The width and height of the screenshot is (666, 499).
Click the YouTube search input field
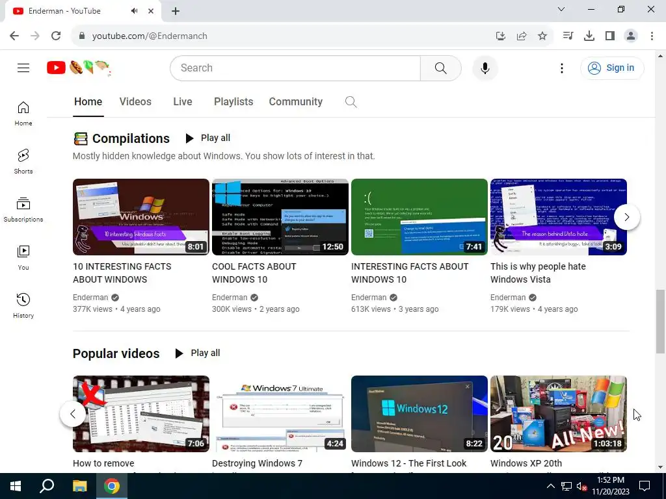click(295, 68)
